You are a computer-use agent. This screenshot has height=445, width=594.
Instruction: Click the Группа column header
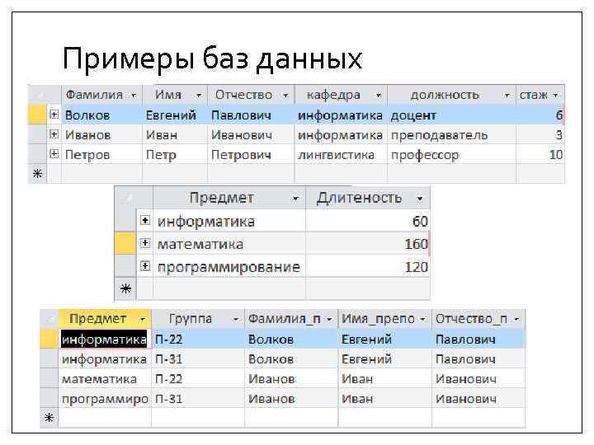point(198,319)
